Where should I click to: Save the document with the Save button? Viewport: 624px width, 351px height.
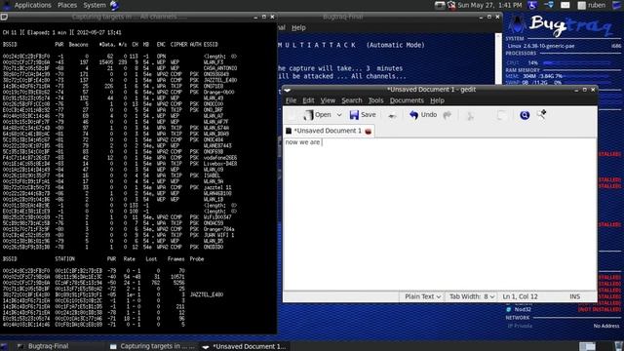tap(363, 115)
